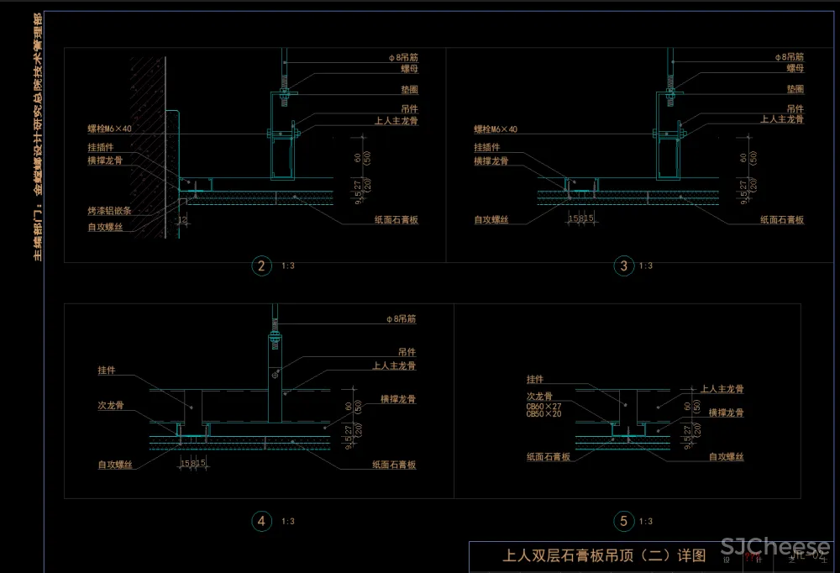Select the 12 dimension text in detail 2
Image resolution: width=840 pixels, height=573 pixels.
(x=181, y=219)
